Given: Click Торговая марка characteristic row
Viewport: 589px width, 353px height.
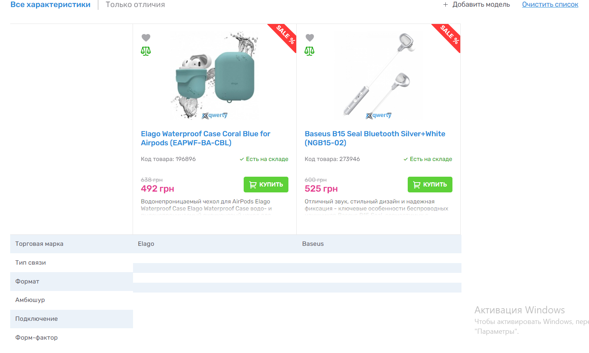Looking at the screenshot, I should 39,244.
